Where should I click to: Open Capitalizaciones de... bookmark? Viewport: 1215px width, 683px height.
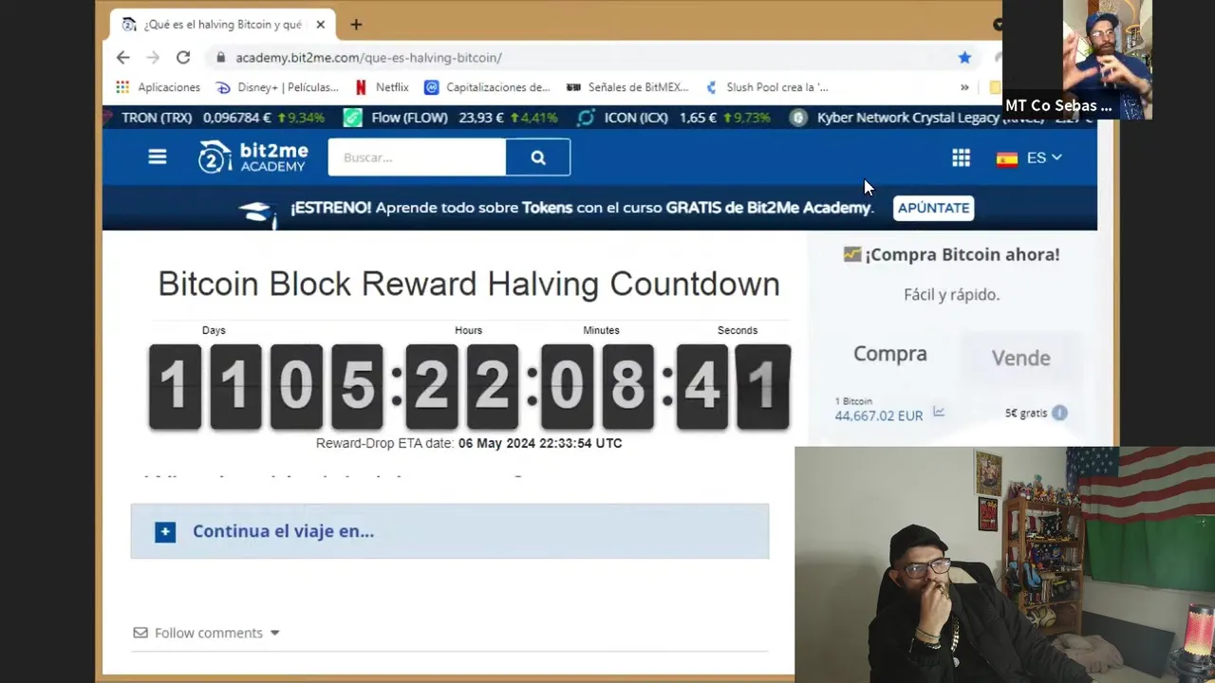pos(487,87)
